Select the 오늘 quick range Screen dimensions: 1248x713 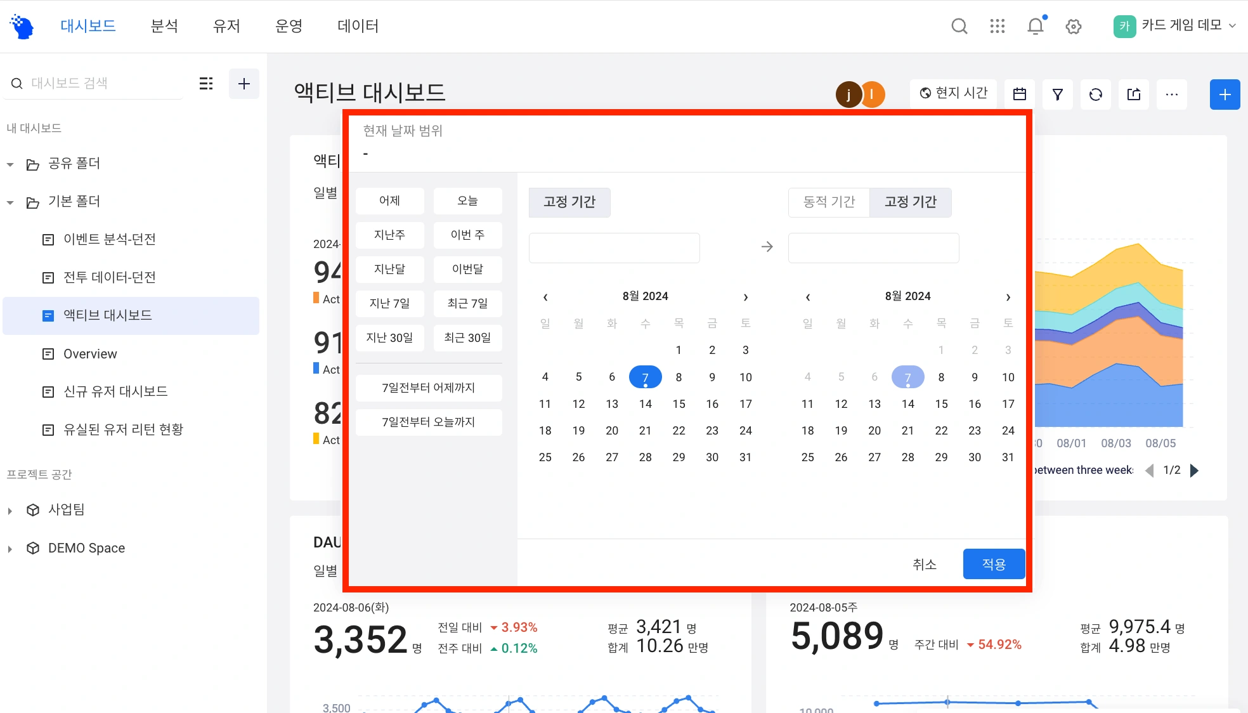[x=468, y=201]
